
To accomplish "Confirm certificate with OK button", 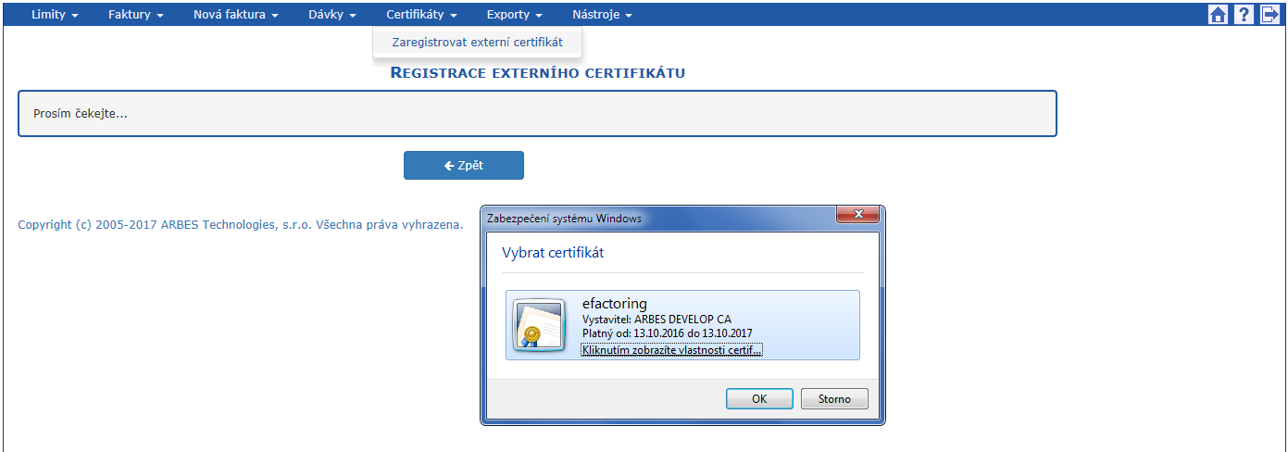I will (759, 398).
